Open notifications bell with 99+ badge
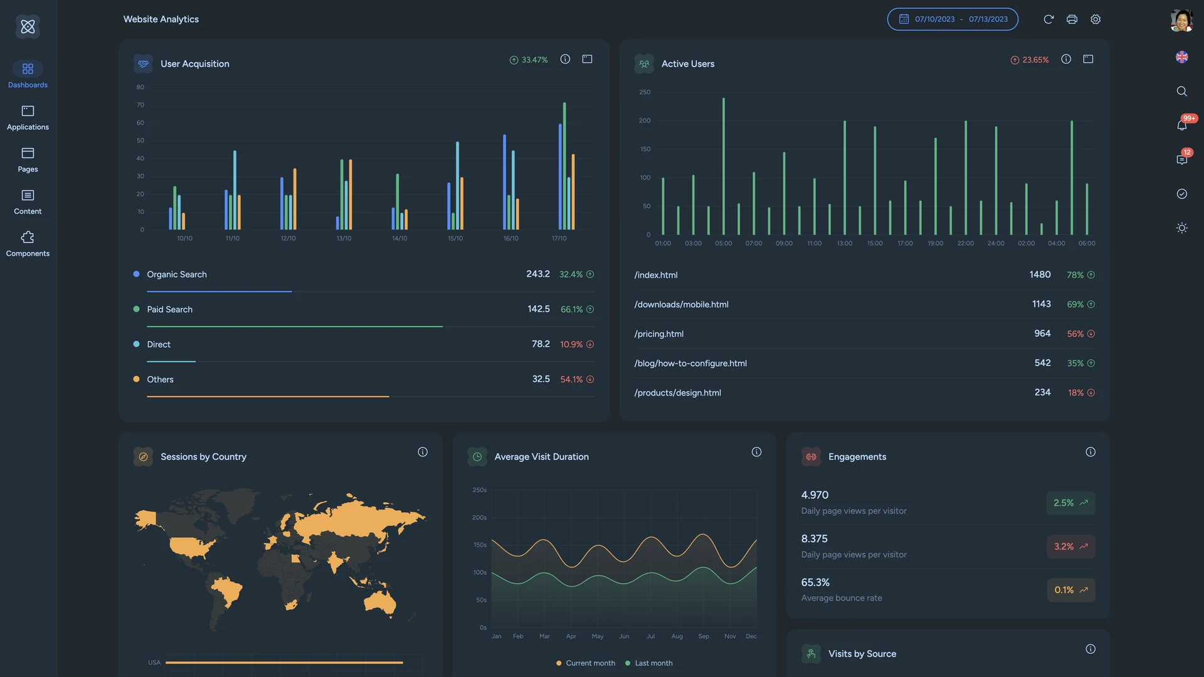The image size is (1204, 677). click(x=1182, y=125)
